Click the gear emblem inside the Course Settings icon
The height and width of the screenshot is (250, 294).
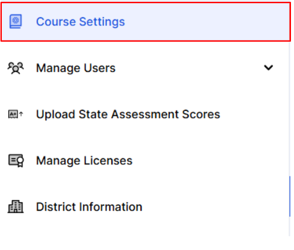[16, 20]
